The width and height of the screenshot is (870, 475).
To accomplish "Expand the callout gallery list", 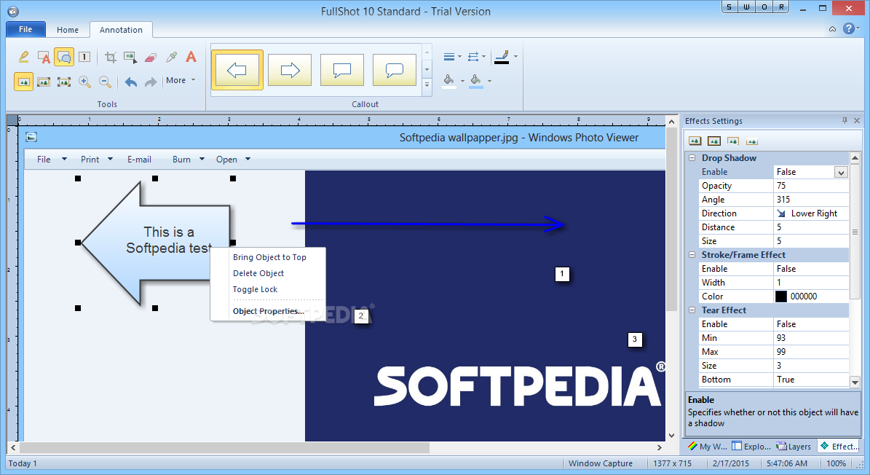I will coord(427,85).
